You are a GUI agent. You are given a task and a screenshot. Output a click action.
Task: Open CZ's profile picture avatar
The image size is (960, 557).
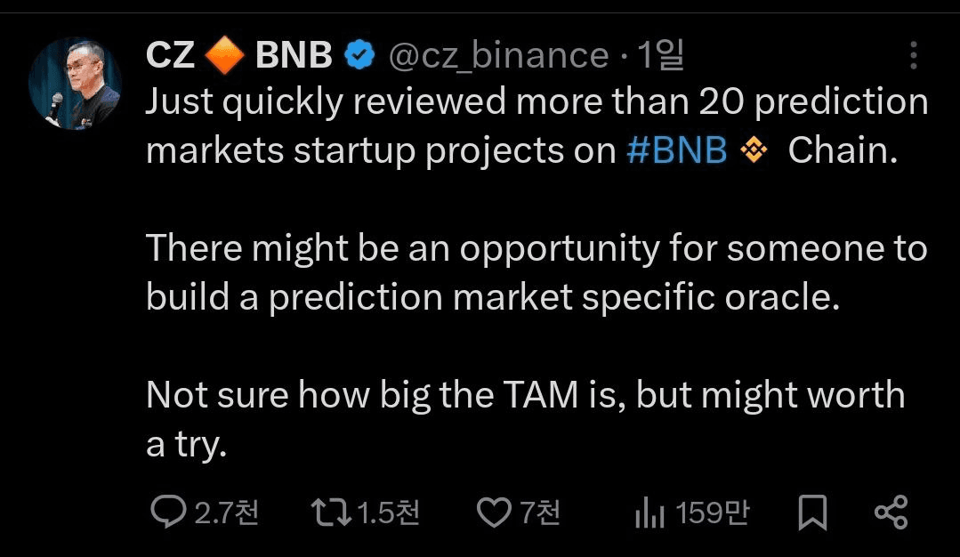[x=75, y=85]
